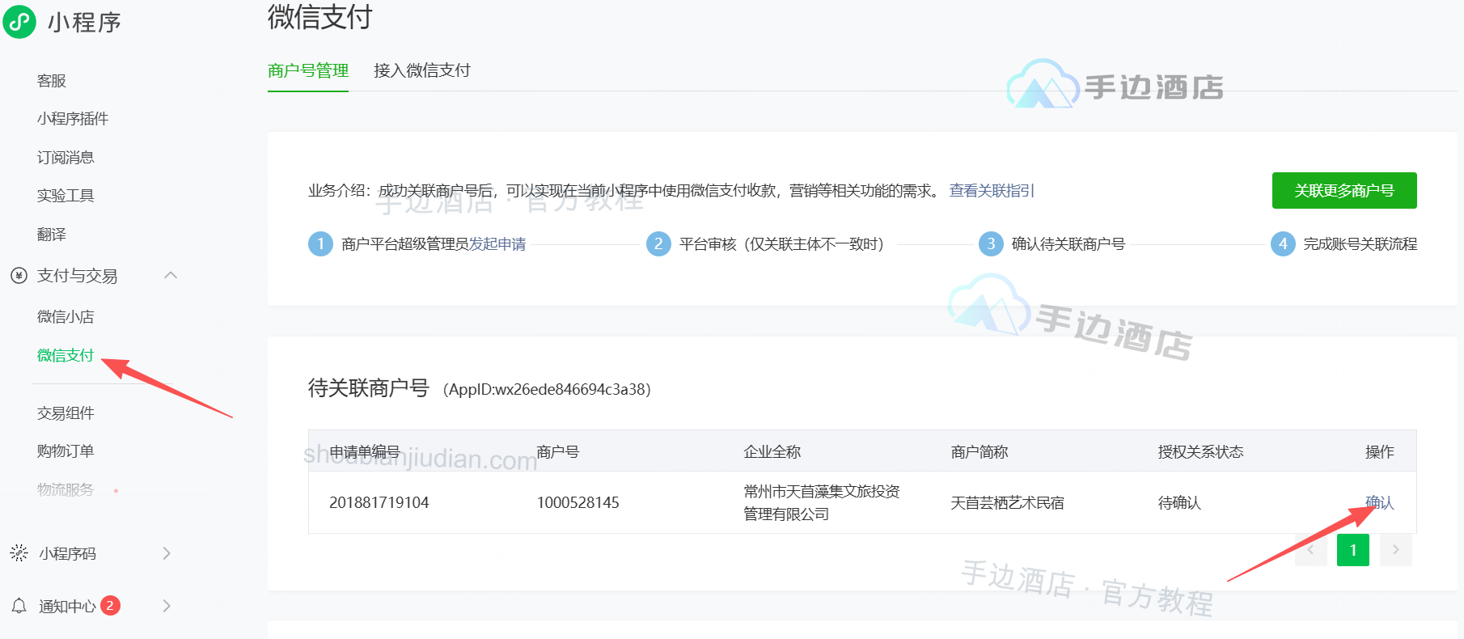Image resolution: width=1464 pixels, height=639 pixels.
Task: Expand the 小程序码 section arrow
Action: tap(167, 553)
